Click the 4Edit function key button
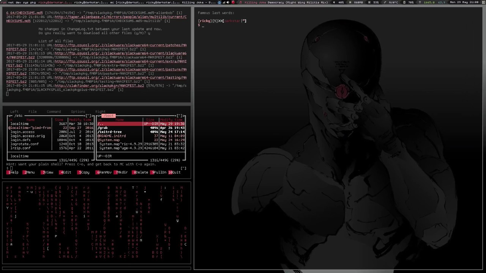 click(66, 173)
